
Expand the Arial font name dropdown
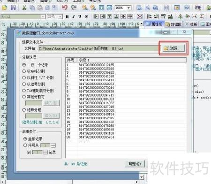pyautogui.click(x=43, y=16)
